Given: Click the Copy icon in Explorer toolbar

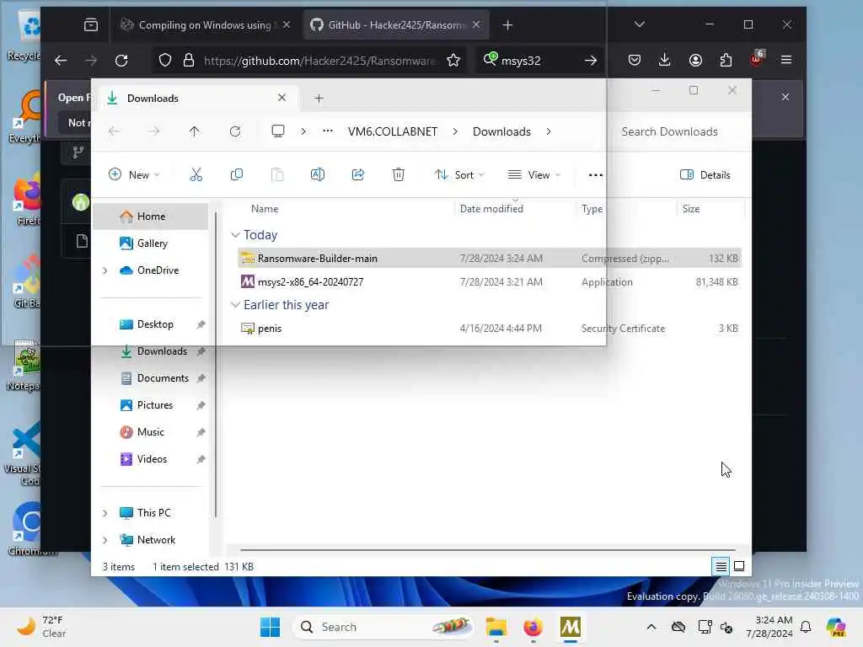Looking at the screenshot, I should pos(237,175).
